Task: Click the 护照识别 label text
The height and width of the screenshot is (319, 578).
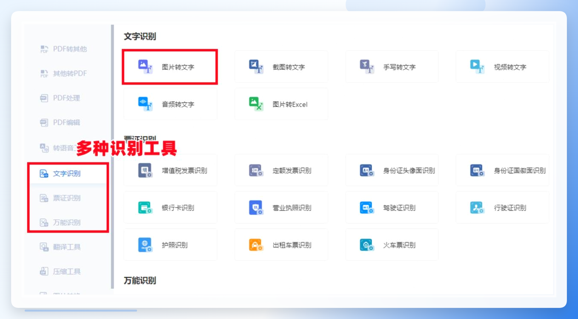Action: (x=175, y=245)
